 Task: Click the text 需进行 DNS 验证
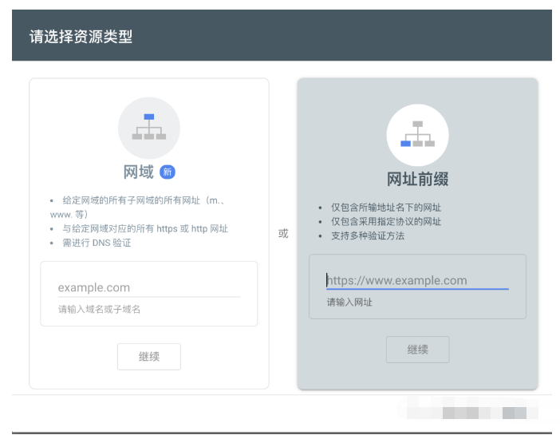pos(97,243)
